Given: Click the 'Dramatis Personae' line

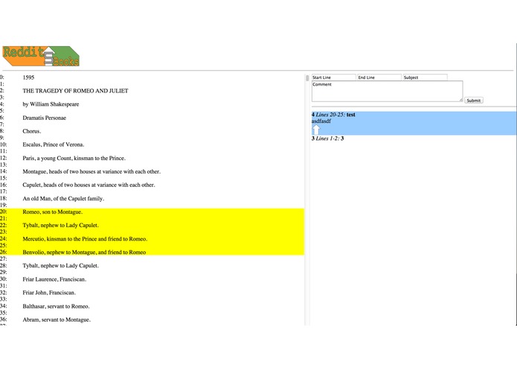Looking at the screenshot, I should click(44, 118).
